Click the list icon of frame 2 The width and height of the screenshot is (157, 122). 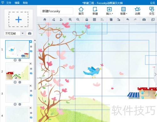(x=31, y=69)
